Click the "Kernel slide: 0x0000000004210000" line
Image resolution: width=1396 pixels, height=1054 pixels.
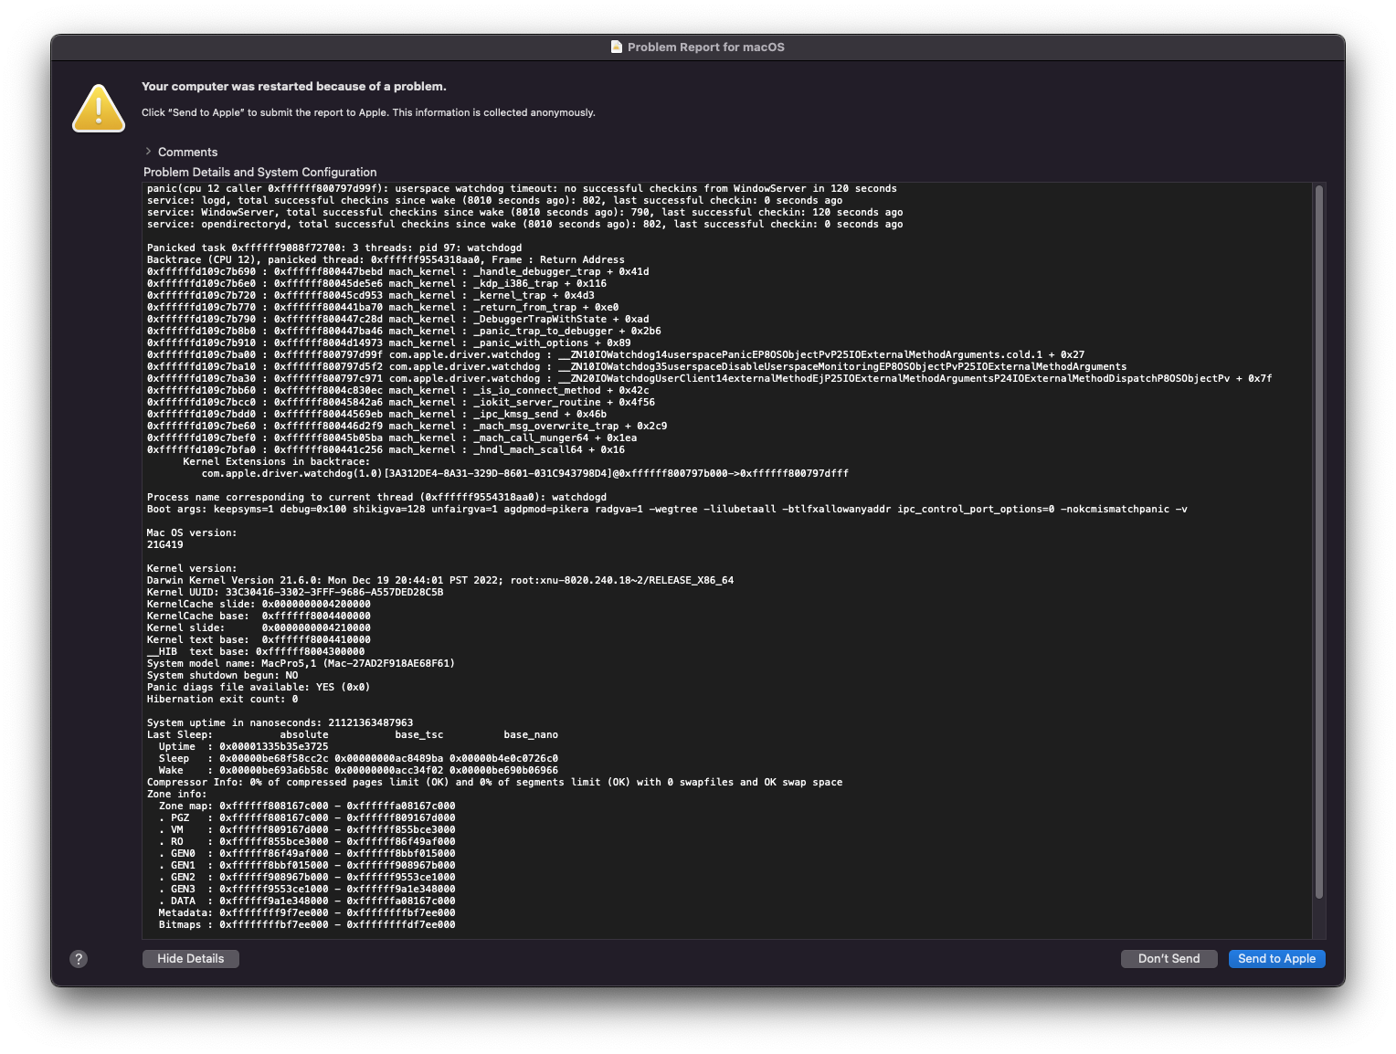pos(259,628)
